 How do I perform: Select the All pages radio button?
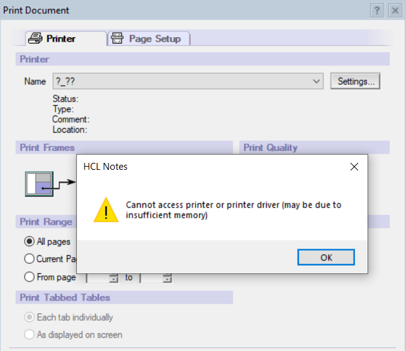[x=29, y=241]
